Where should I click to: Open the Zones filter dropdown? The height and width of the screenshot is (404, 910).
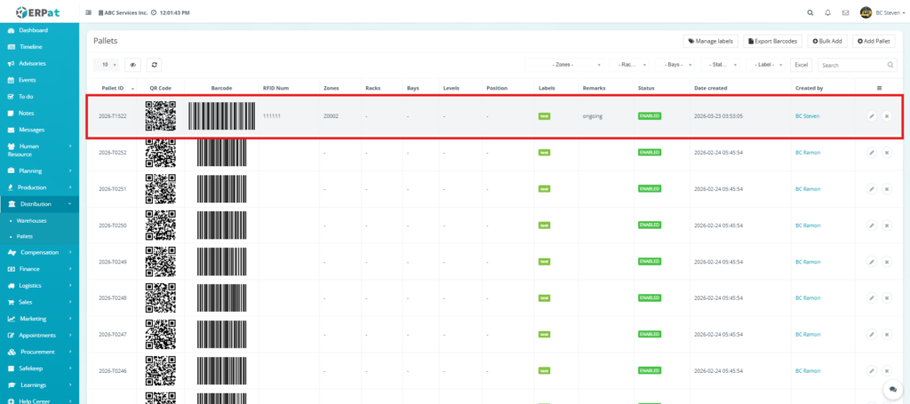pyautogui.click(x=565, y=65)
